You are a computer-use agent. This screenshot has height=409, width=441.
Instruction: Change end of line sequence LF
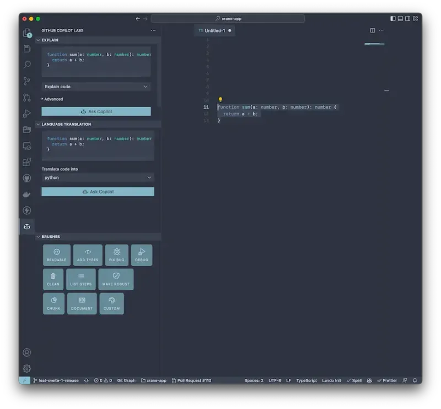coord(288,380)
